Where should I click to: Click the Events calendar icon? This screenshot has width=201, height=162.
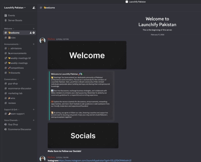(x=6, y=16)
